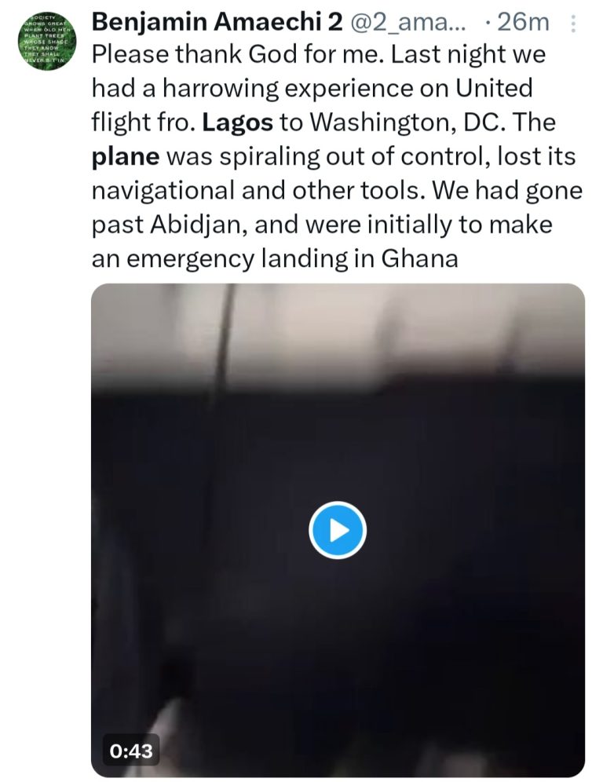Open the three-dot more options menu

(x=575, y=24)
